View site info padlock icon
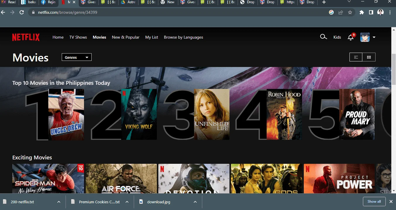The image size is (396, 210). click(33, 13)
